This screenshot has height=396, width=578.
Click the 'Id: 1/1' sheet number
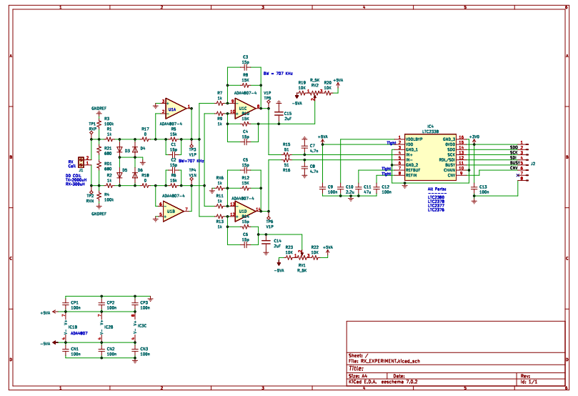(529, 382)
